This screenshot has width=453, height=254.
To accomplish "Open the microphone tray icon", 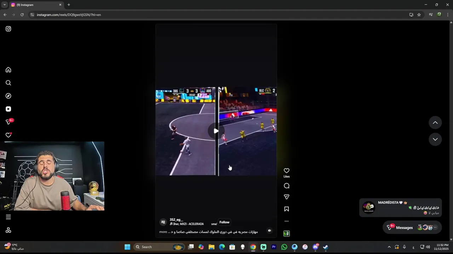I will pos(405,247).
